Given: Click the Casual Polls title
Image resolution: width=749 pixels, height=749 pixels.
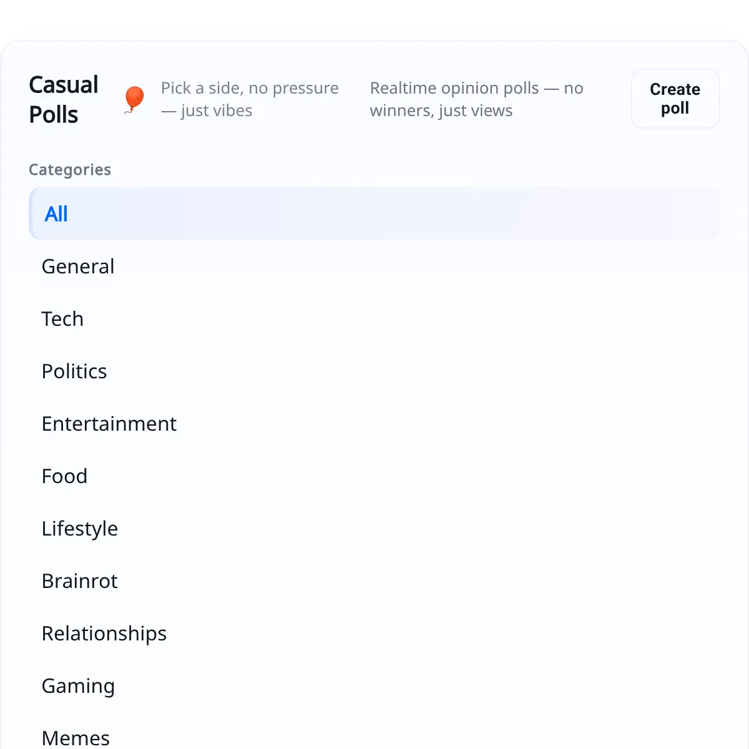Looking at the screenshot, I should (x=64, y=86).
